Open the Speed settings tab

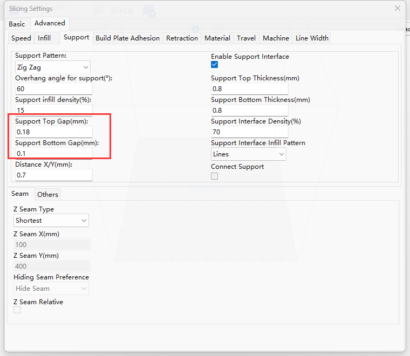(22, 38)
